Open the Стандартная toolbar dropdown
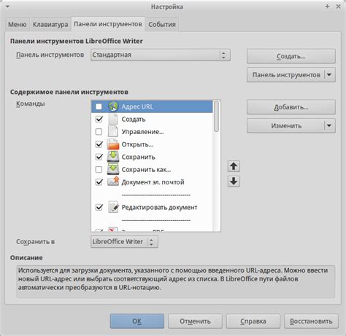346x336 pixels. [161, 55]
